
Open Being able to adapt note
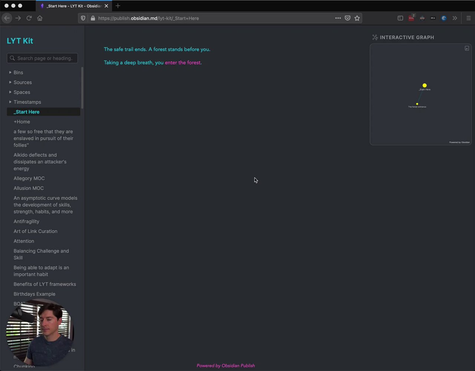(x=41, y=271)
